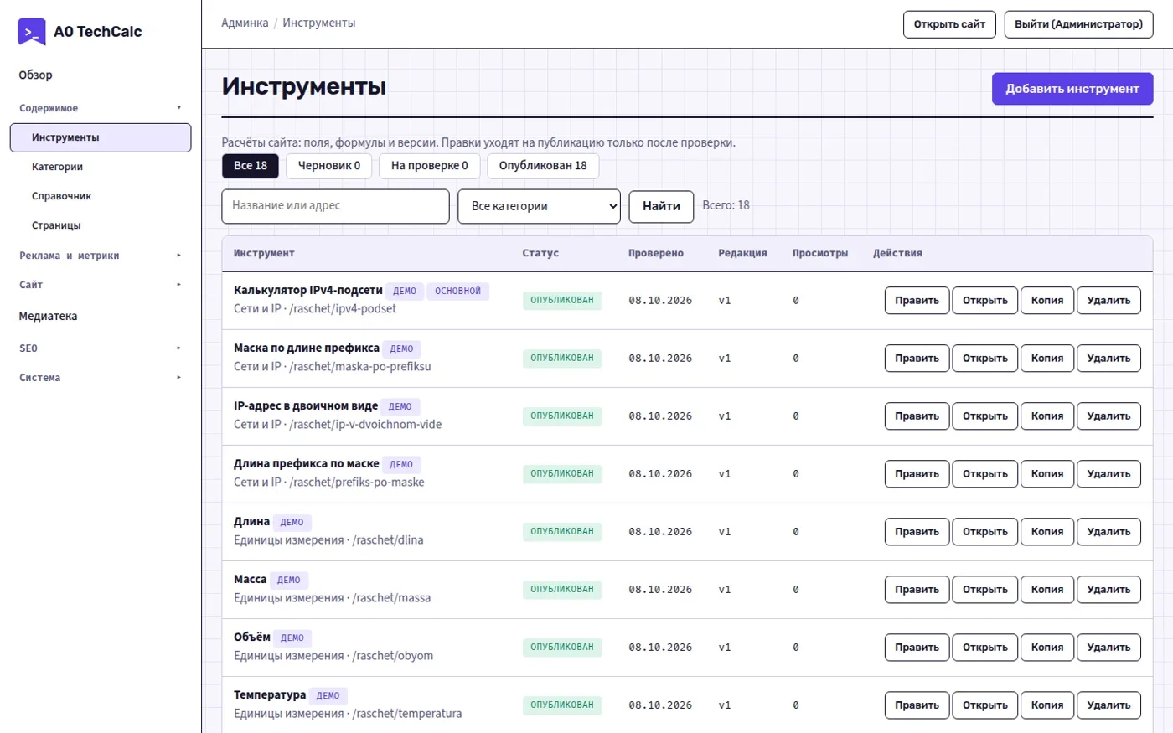Open the Маска по длине префикса tool
1173x733 pixels.
click(985, 359)
